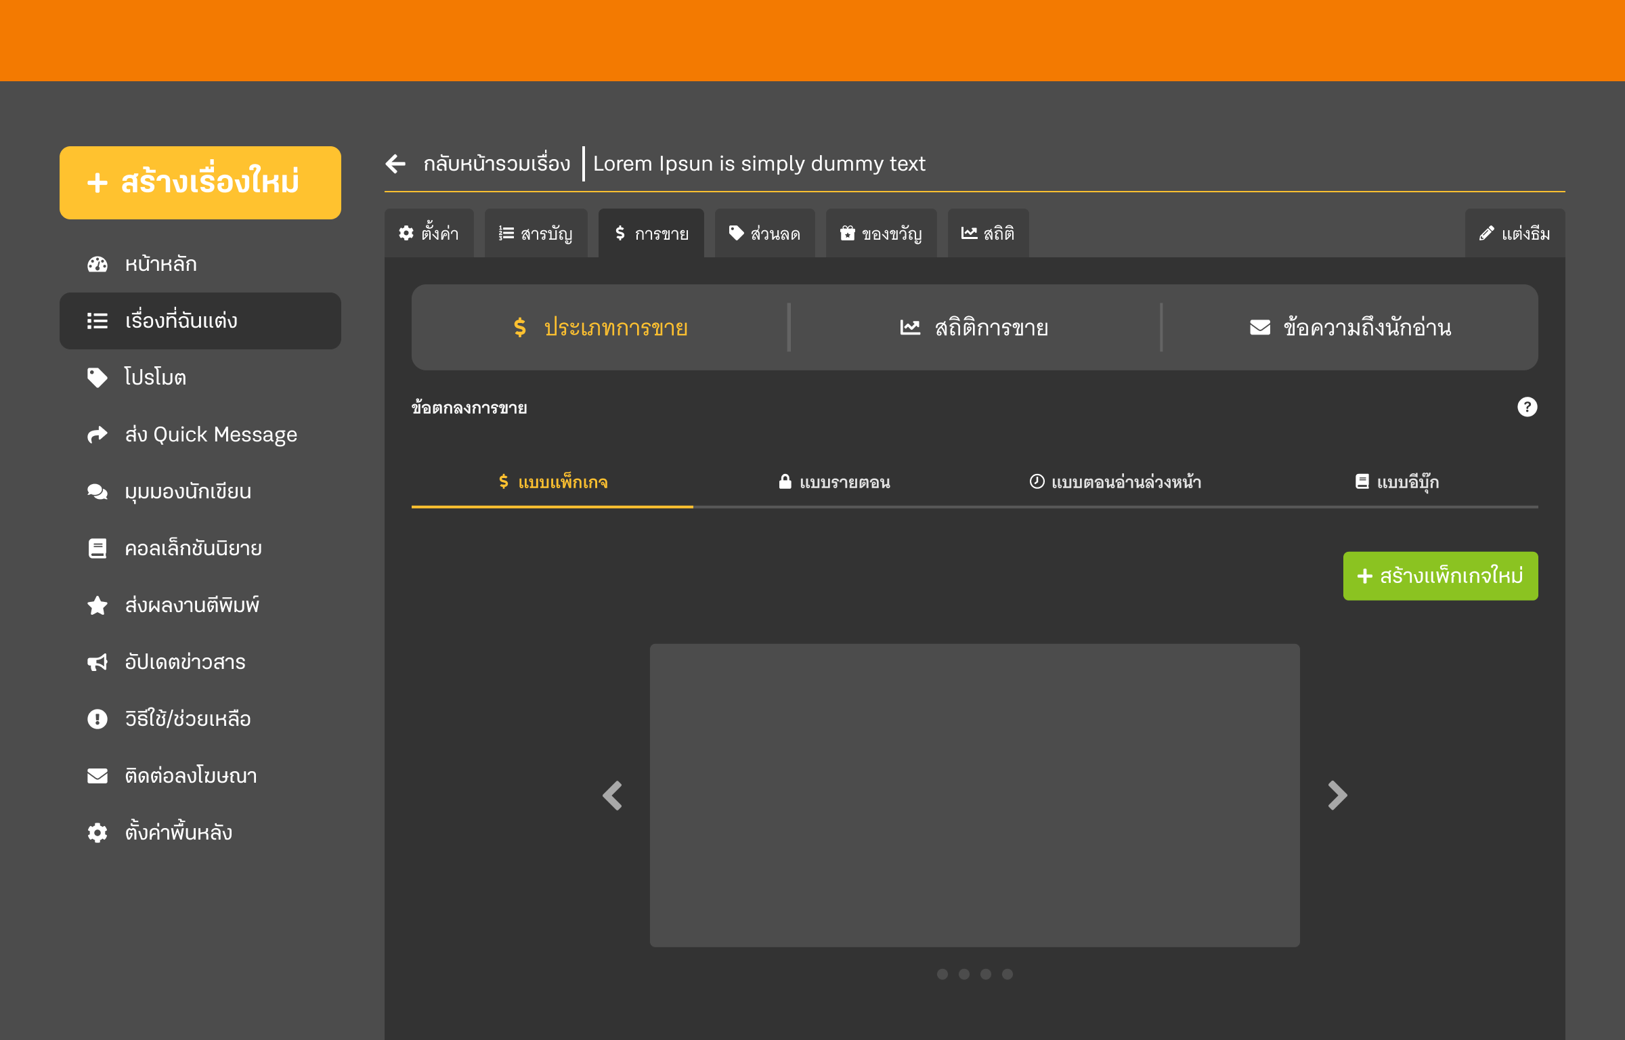
Task: Open หน้าหลัก in the sidebar
Action: click(x=200, y=264)
